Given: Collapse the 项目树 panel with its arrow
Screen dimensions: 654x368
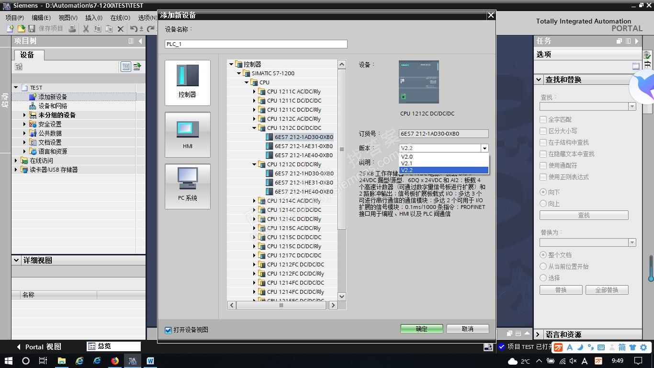Looking at the screenshot, I should pos(140,41).
